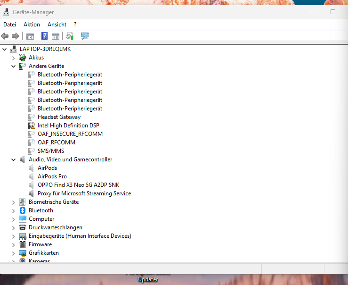
Task: Click the Headset Gateway device icon
Action: [x=31, y=117]
